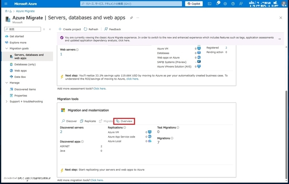Screen dimensions: 289x184
Task: Focus the global resource search box
Action: tap(131, 4)
